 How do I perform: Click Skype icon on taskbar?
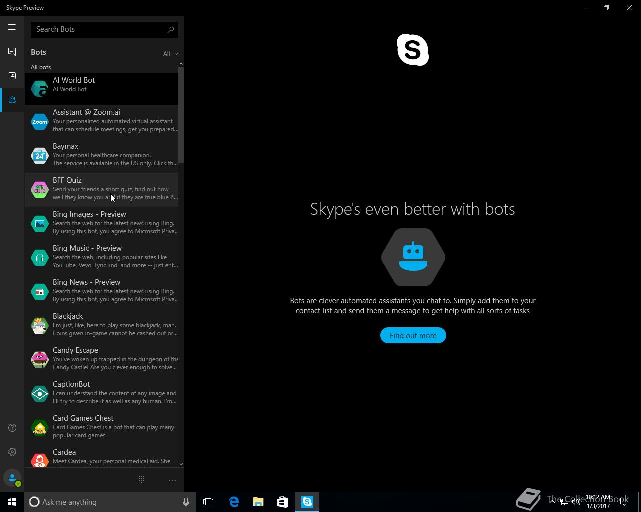[x=307, y=502]
